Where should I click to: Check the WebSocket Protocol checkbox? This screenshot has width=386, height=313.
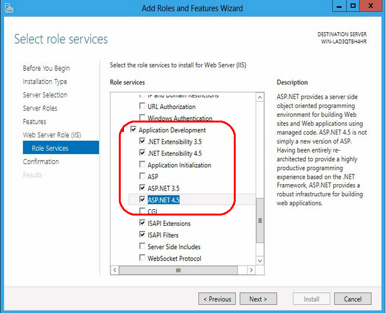coord(143,258)
